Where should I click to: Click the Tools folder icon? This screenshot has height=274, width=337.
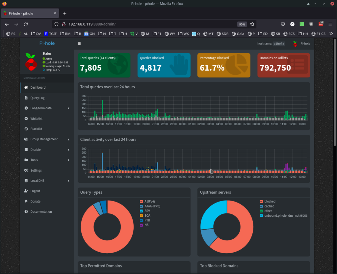[x=26, y=160]
